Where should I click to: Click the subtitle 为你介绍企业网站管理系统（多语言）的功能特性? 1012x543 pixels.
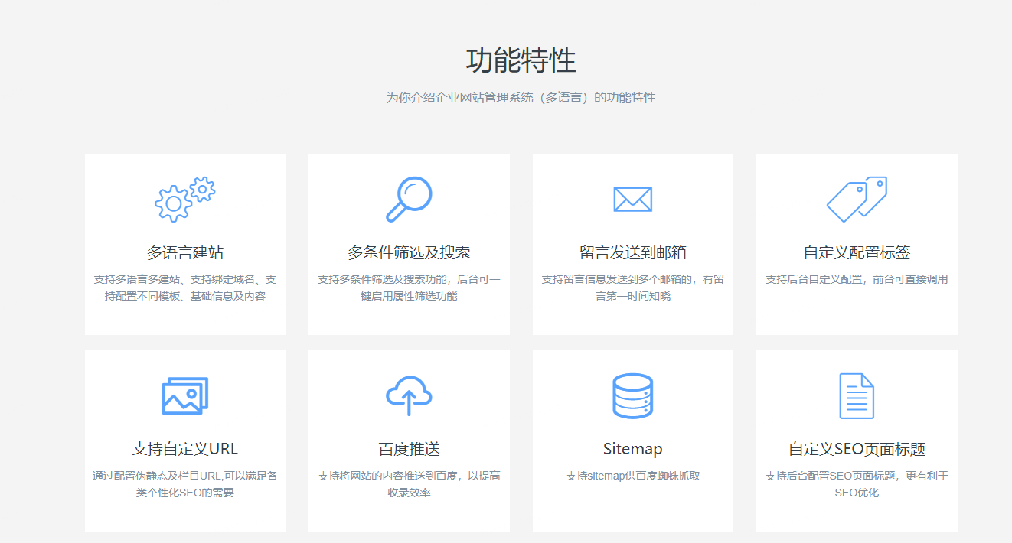pyautogui.click(x=521, y=98)
